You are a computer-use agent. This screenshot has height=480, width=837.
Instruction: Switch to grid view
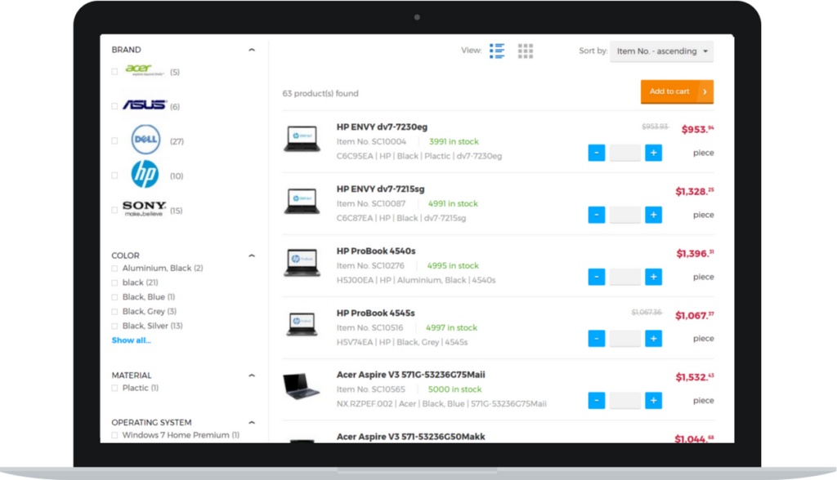pyautogui.click(x=526, y=50)
